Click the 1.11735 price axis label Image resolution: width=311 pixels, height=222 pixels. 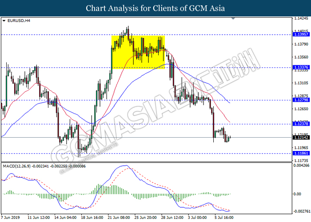[301, 161]
